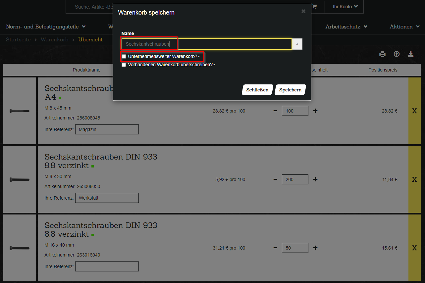This screenshot has height=283, width=425.
Task: Decrease quantity of the 200-piece item
Action: (275, 179)
